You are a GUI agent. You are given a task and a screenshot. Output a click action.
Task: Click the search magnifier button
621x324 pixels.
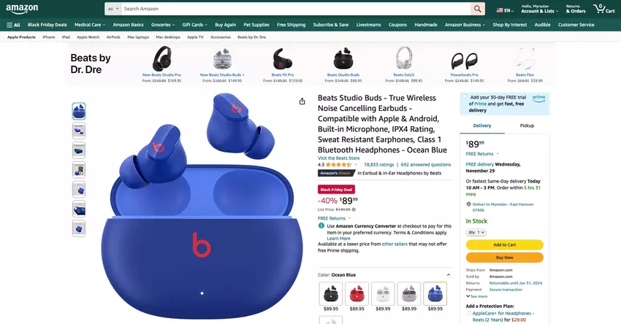tap(478, 9)
